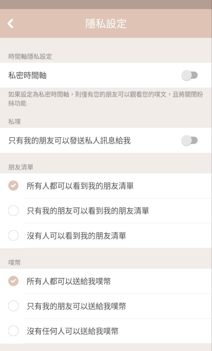
Task: Click the private timeline description starting with 如果設定為私密時間軸
Action: (x=105, y=99)
